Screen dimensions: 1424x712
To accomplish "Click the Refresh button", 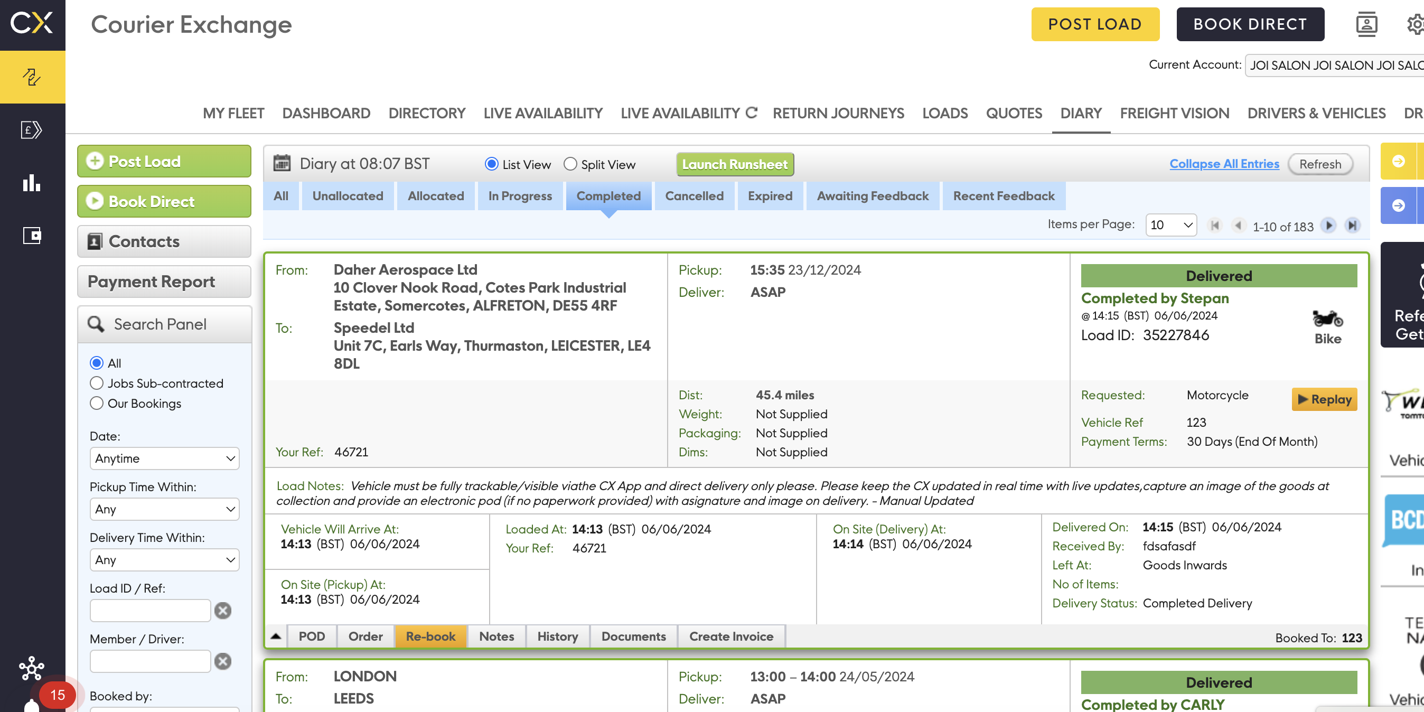I will (x=1320, y=164).
